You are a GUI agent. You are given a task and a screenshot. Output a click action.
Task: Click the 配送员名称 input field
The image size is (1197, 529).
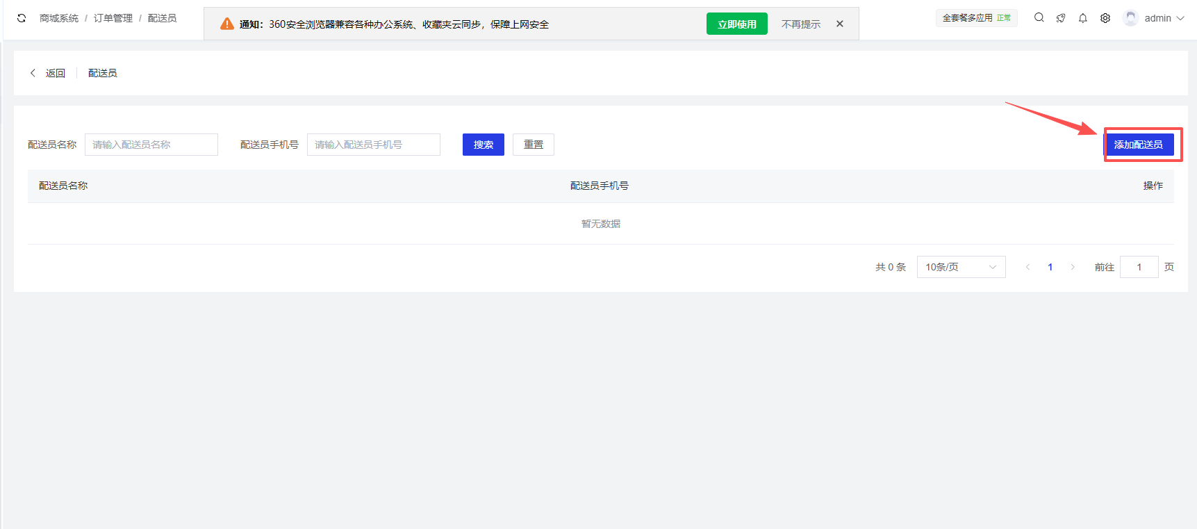(x=151, y=145)
